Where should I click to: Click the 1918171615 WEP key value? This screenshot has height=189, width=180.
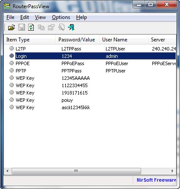coord(74,93)
